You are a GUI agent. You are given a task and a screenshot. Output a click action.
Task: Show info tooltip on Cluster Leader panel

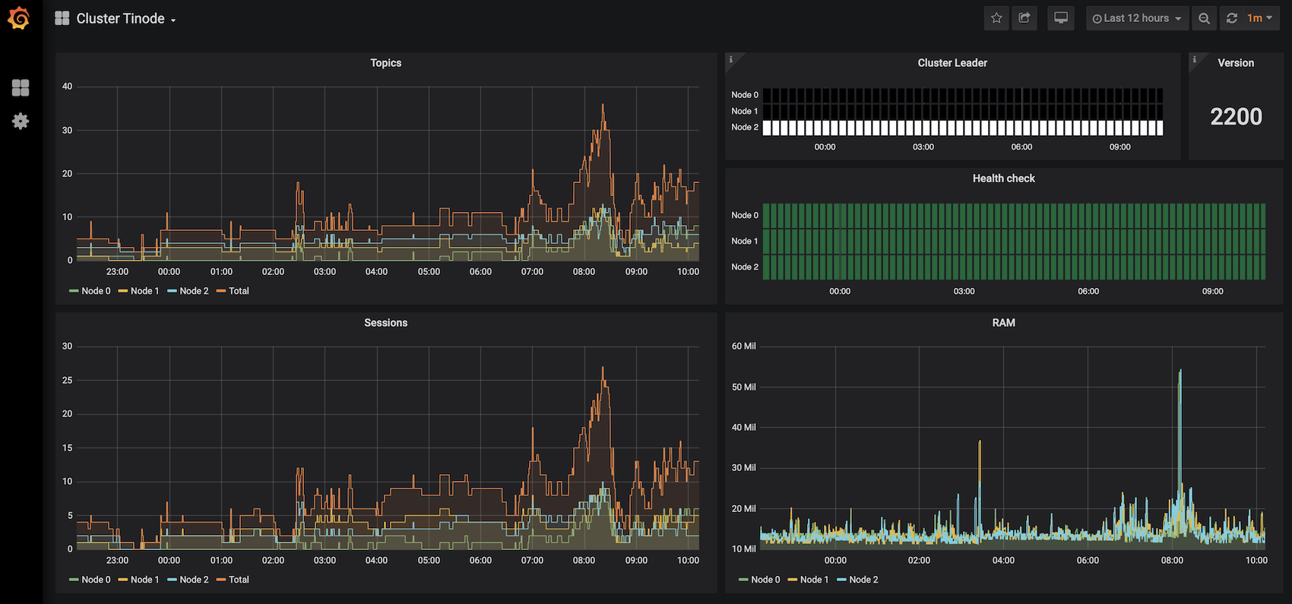[x=731, y=59]
